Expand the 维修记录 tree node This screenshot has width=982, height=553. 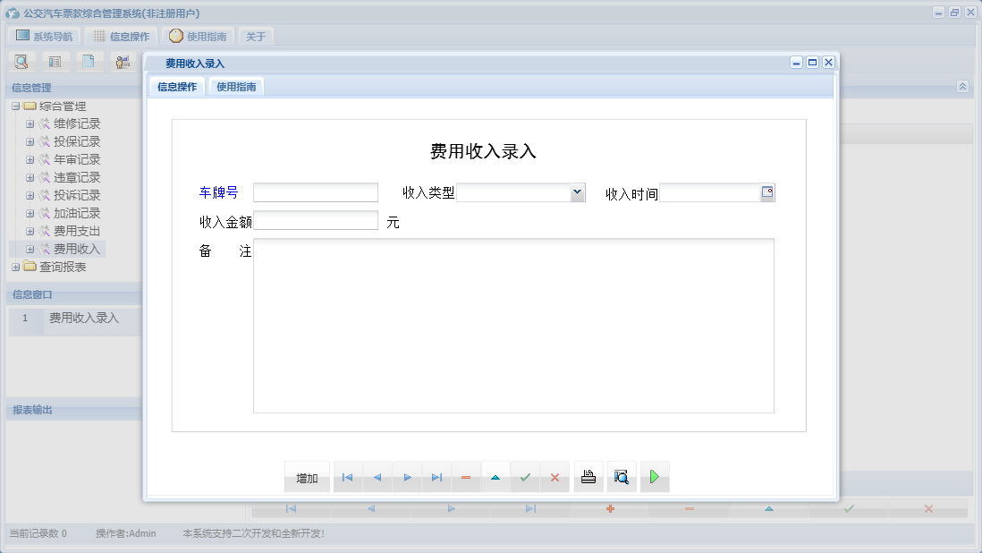click(x=30, y=123)
